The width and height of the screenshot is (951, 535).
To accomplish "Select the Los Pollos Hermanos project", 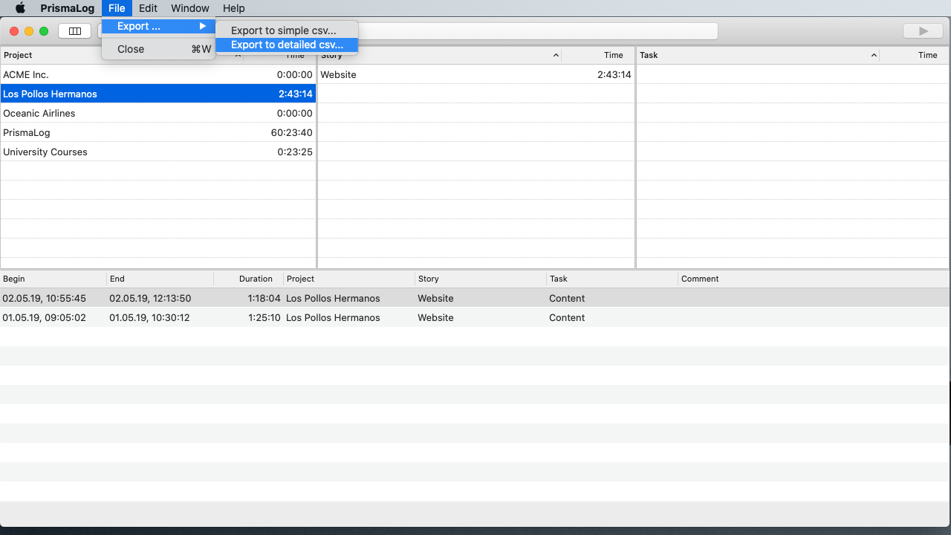I will pos(158,94).
